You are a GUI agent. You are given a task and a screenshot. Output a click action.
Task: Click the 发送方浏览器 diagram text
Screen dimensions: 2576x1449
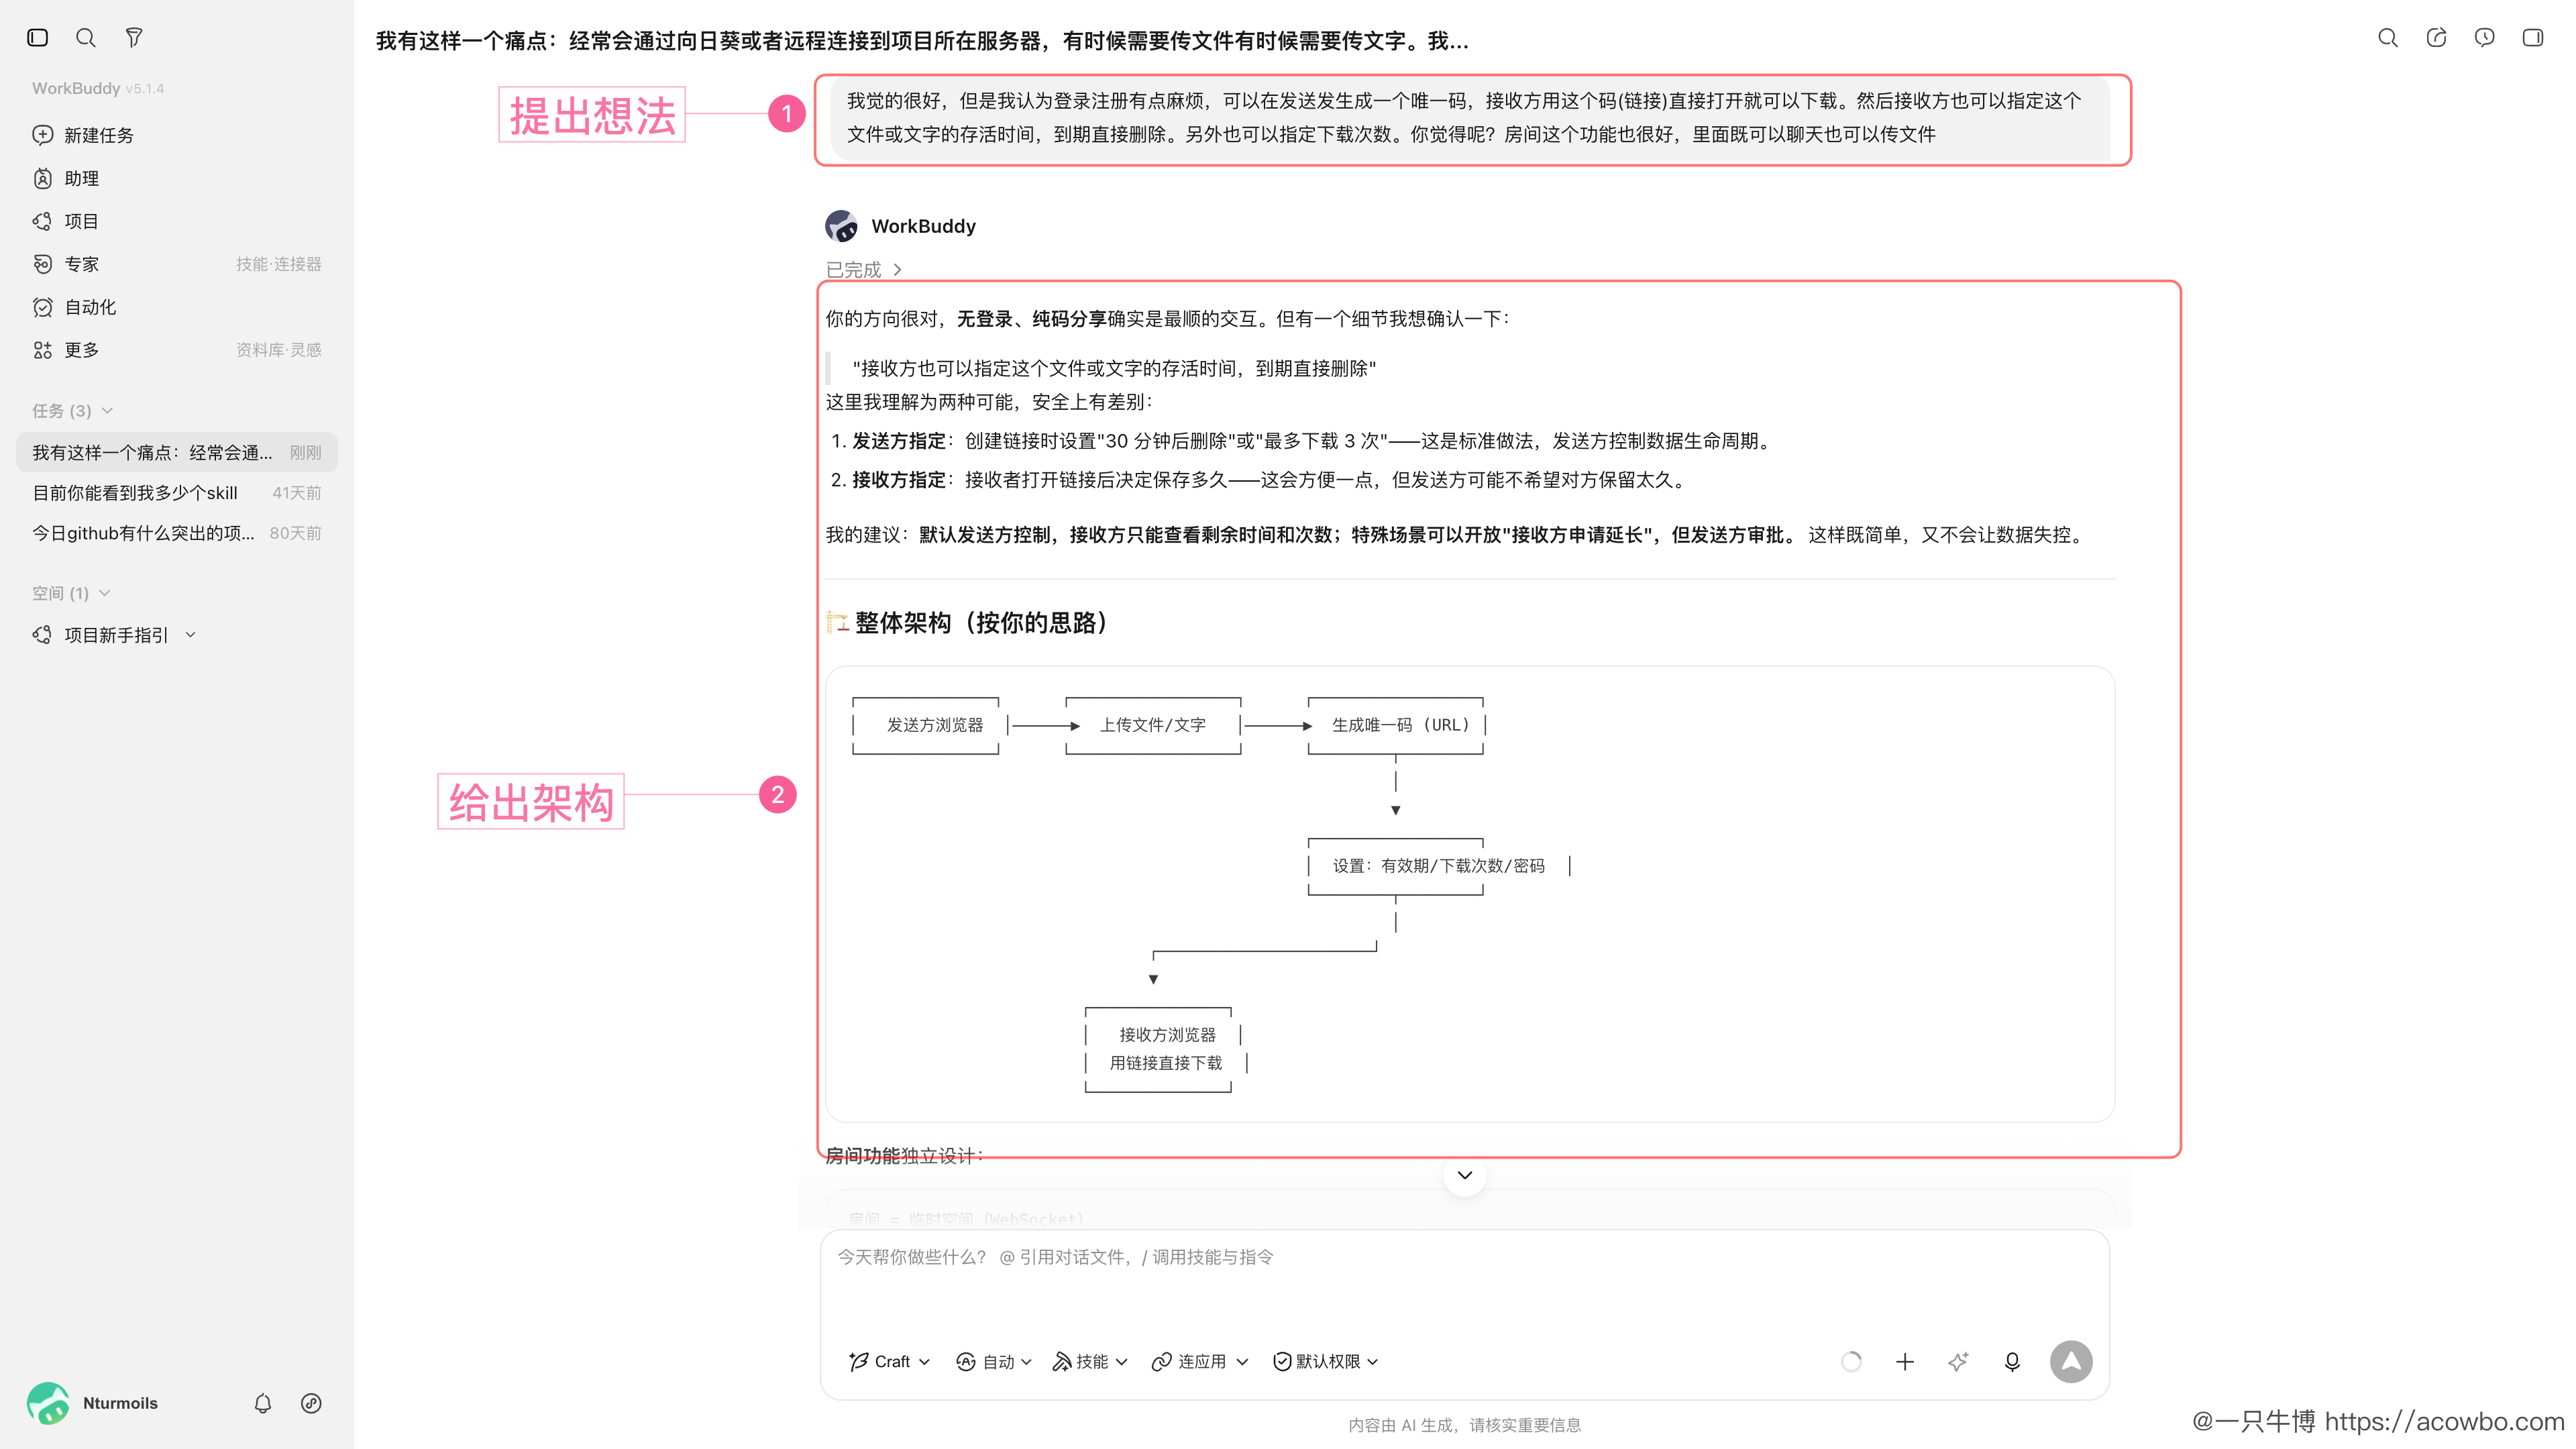(x=935, y=725)
